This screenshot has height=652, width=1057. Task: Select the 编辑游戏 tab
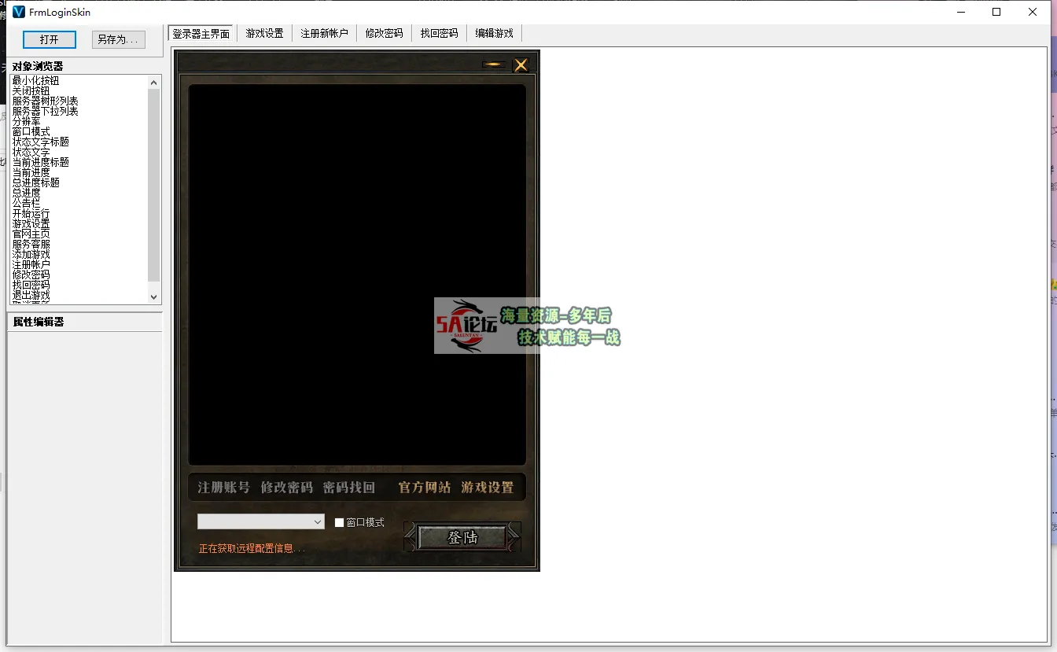pos(494,33)
